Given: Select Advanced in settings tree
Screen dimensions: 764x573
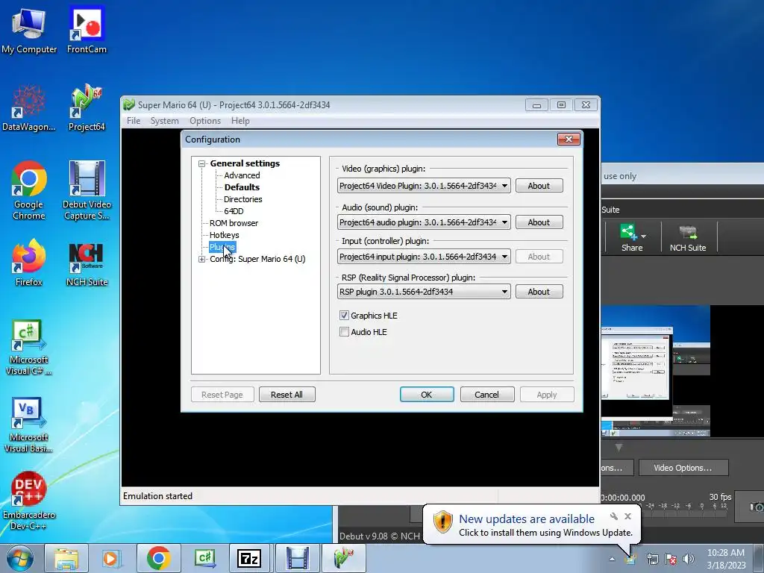Looking at the screenshot, I should 242,175.
